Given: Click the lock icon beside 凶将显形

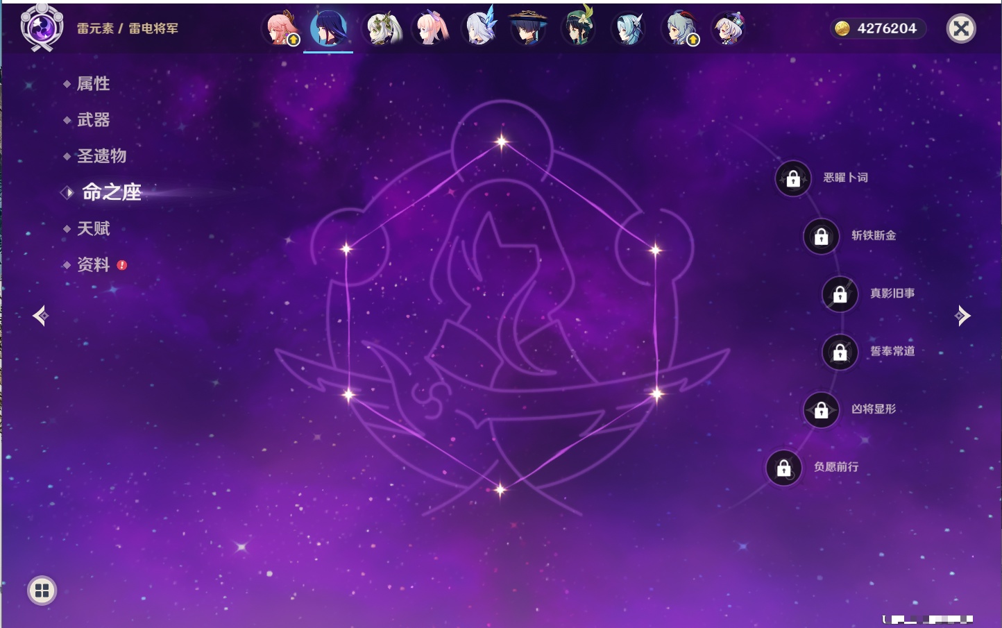Looking at the screenshot, I should click(822, 410).
